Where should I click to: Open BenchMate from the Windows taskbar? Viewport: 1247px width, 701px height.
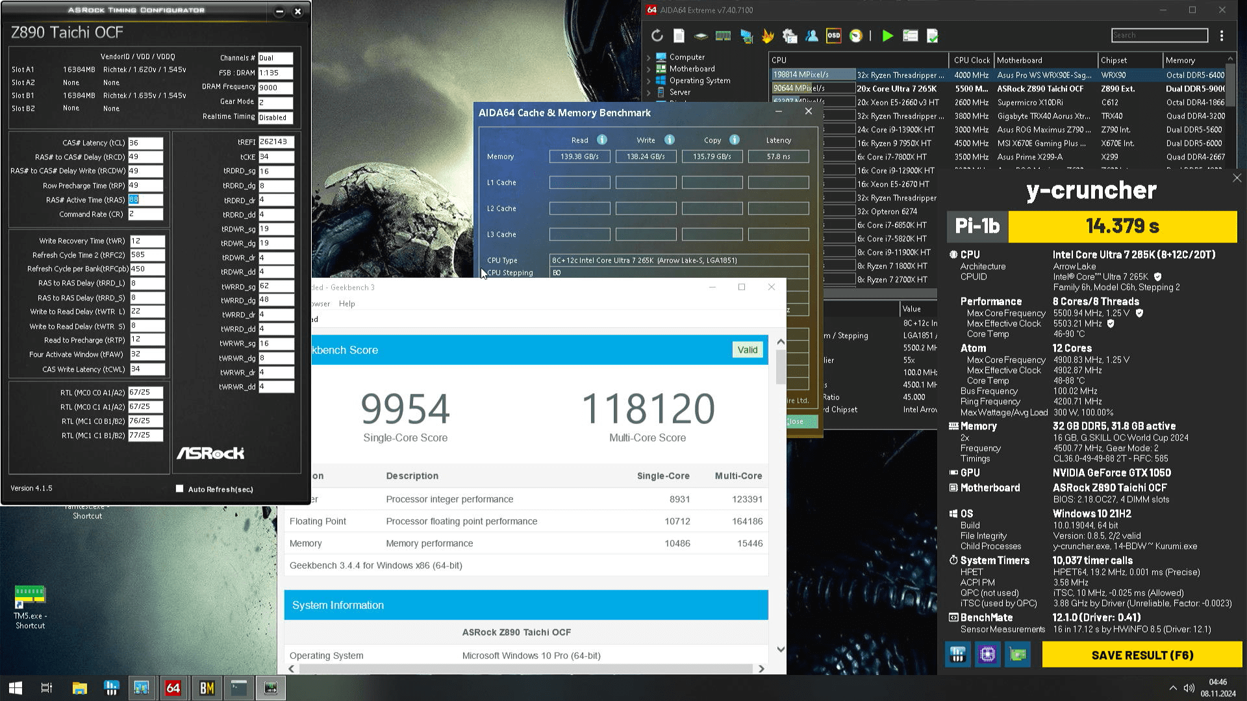tap(207, 688)
